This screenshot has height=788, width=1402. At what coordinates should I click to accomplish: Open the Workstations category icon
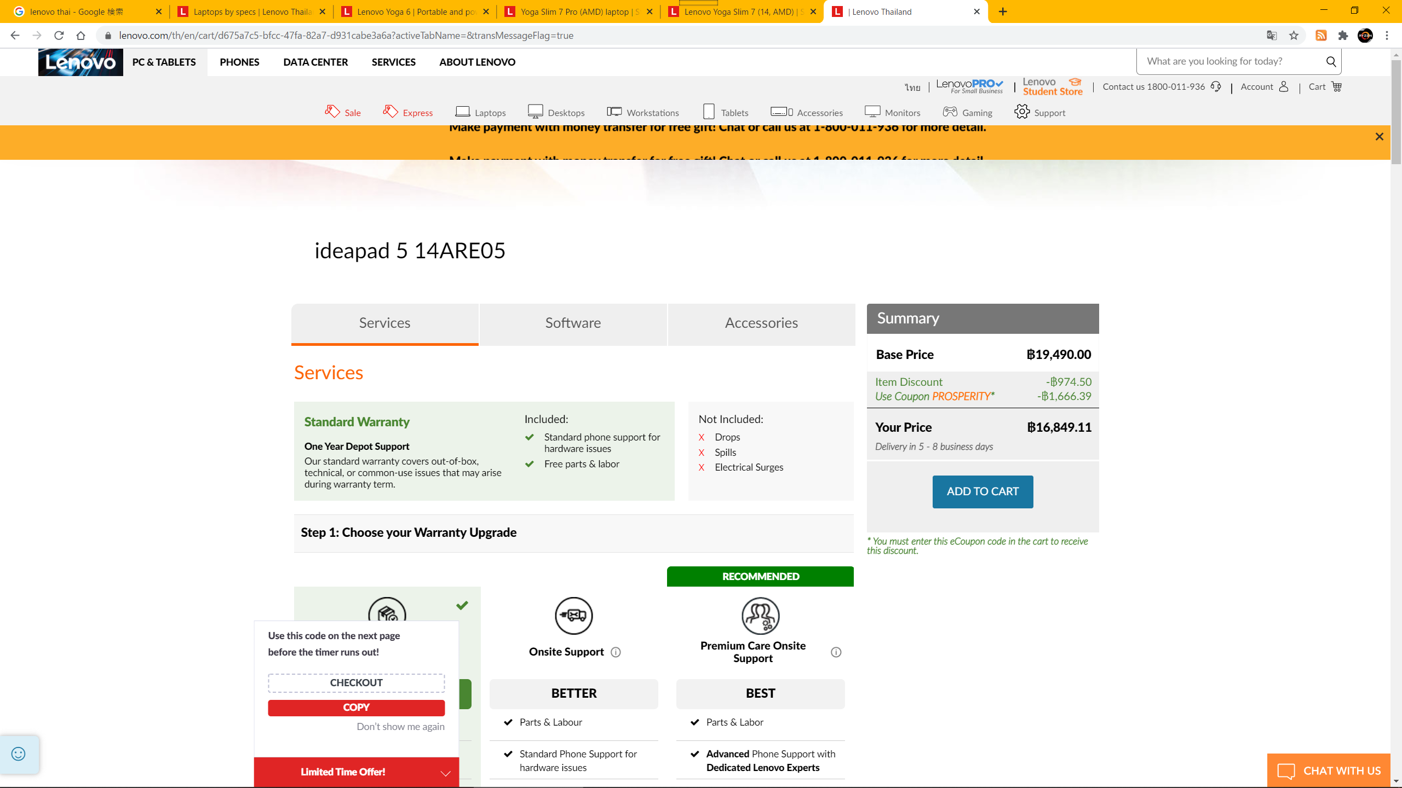coord(614,112)
